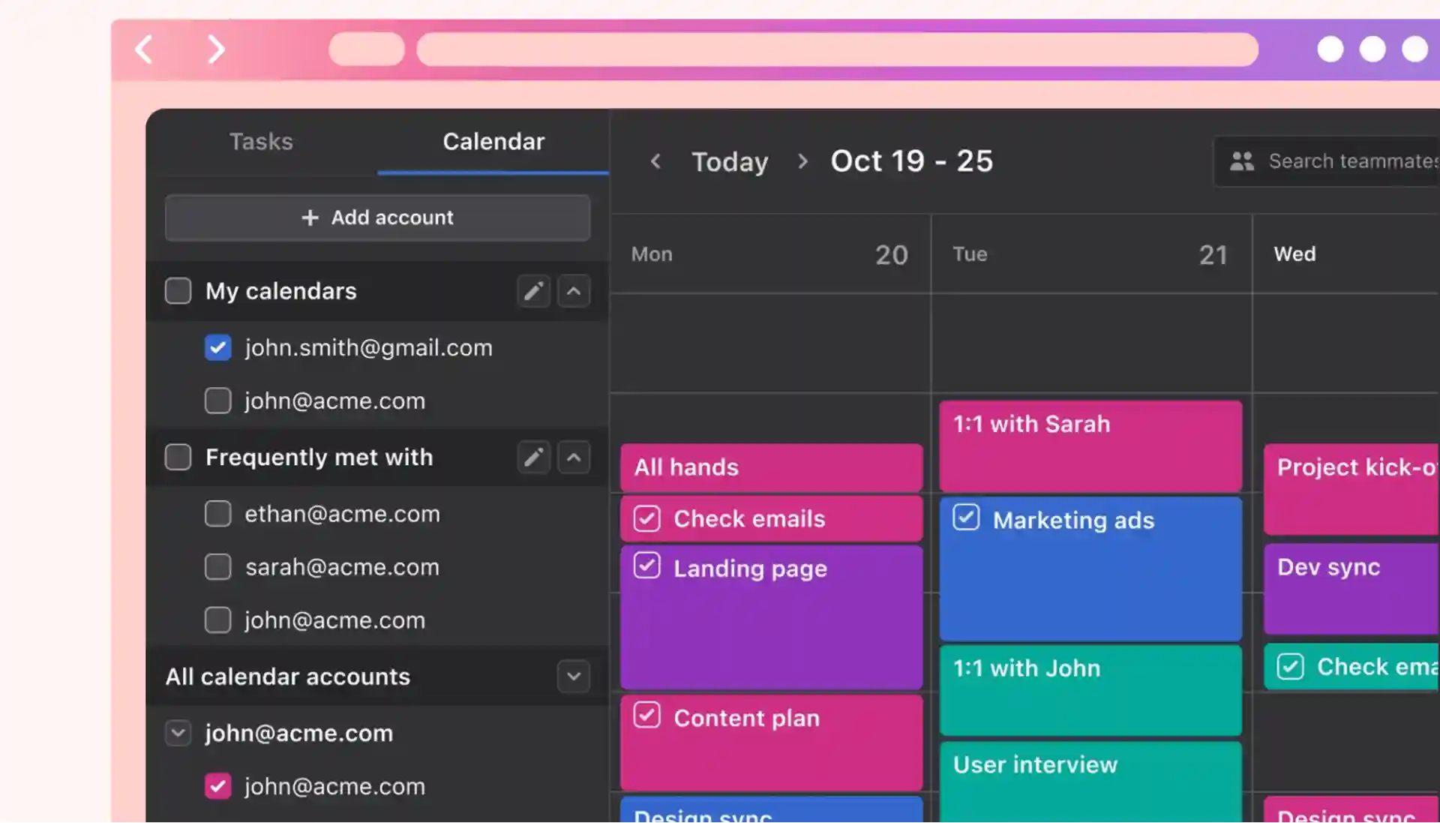Image resolution: width=1440 pixels, height=823 pixels.
Task: Switch to the Calendar tab
Action: [x=493, y=142]
